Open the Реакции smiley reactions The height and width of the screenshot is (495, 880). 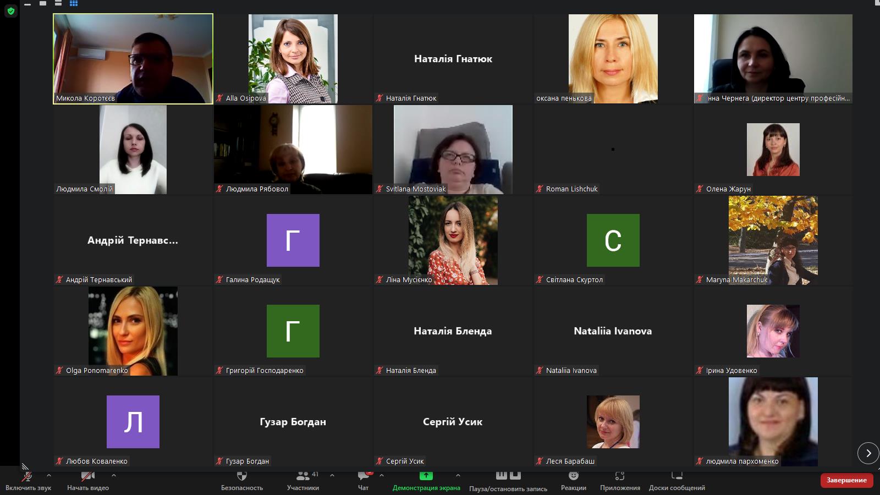[x=574, y=476]
